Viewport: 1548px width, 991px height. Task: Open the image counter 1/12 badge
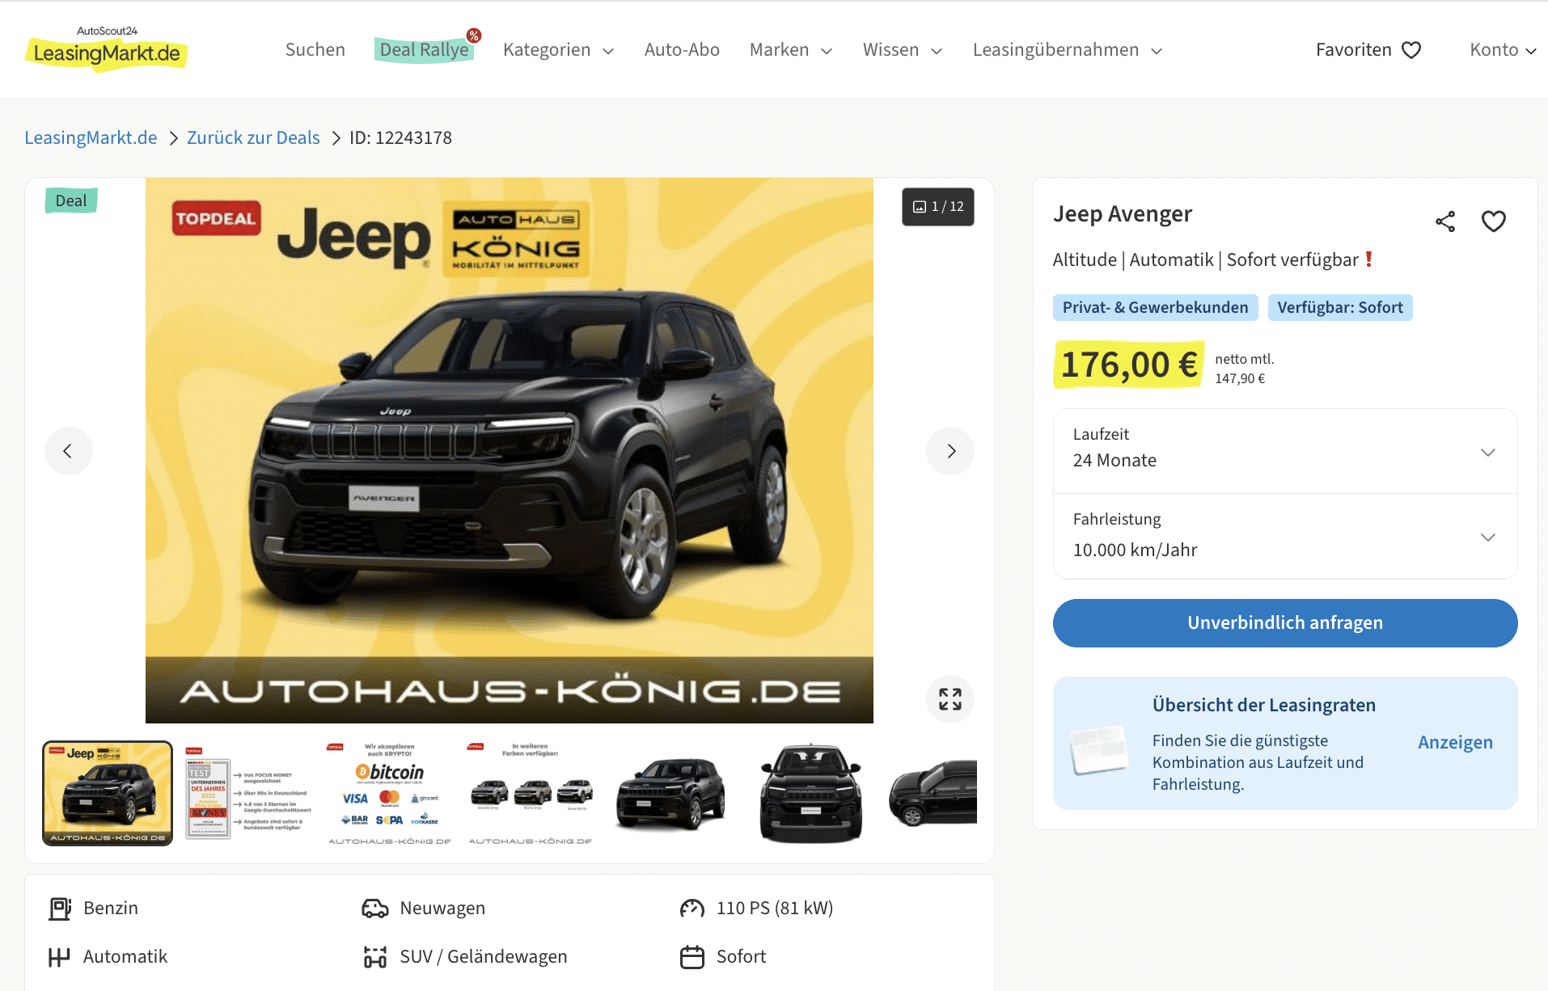pyautogui.click(x=938, y=207)
